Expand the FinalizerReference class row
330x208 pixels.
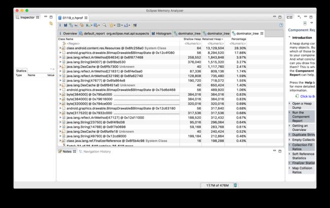[60, 141]
